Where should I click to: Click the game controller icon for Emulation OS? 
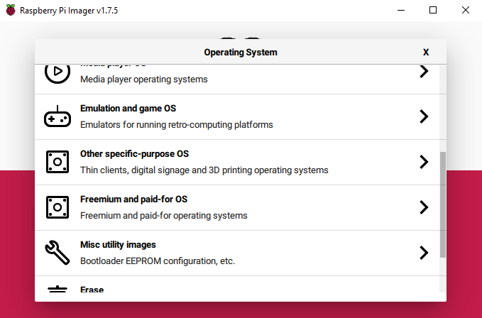(x=57, y=116)
